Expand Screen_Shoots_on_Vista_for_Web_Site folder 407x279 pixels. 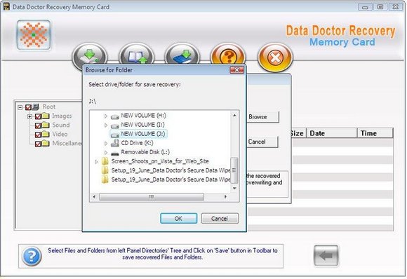96,161
